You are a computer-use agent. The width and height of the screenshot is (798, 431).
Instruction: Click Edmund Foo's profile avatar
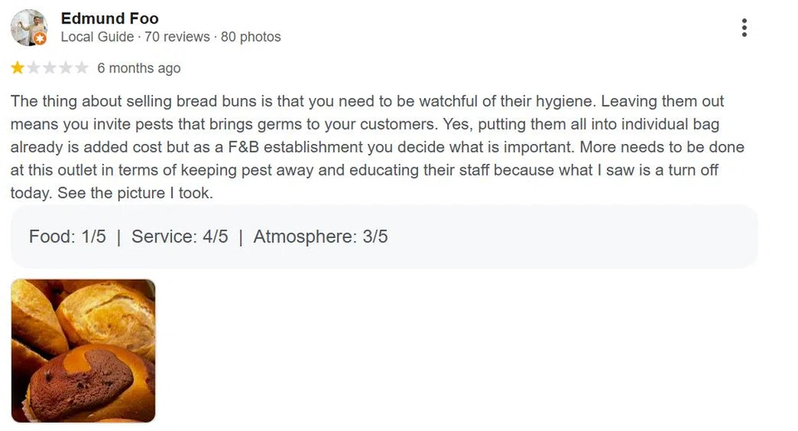[x=28, y=27]
